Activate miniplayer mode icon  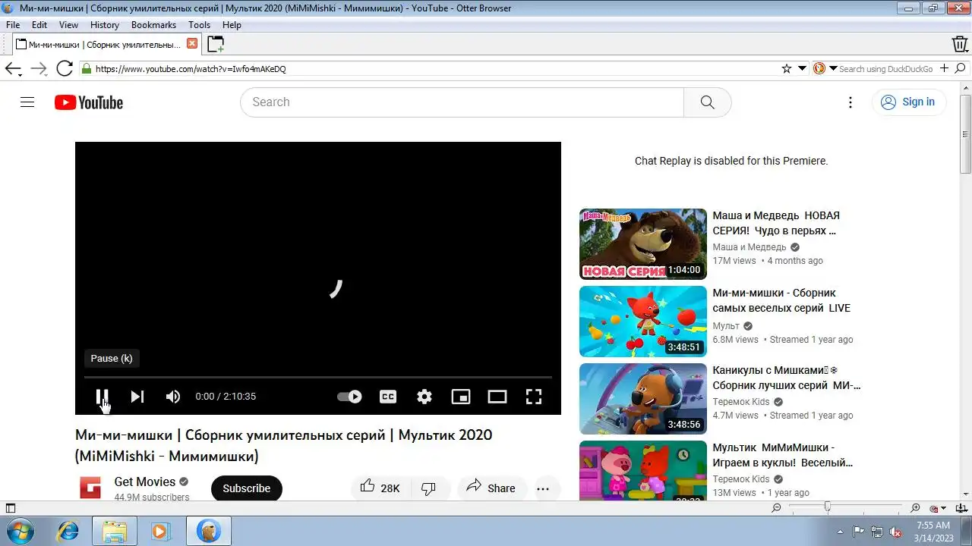461,396
